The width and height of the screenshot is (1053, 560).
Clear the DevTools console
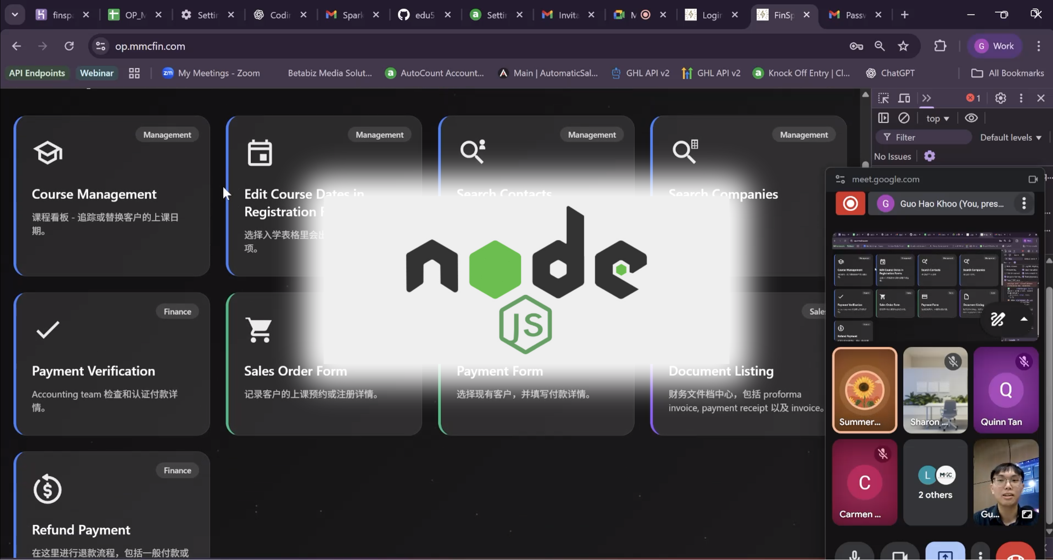click(904, 118)
